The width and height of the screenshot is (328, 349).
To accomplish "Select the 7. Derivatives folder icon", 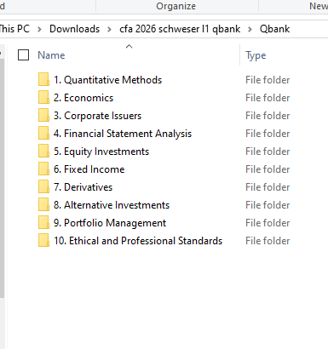I will click(43, 186).
